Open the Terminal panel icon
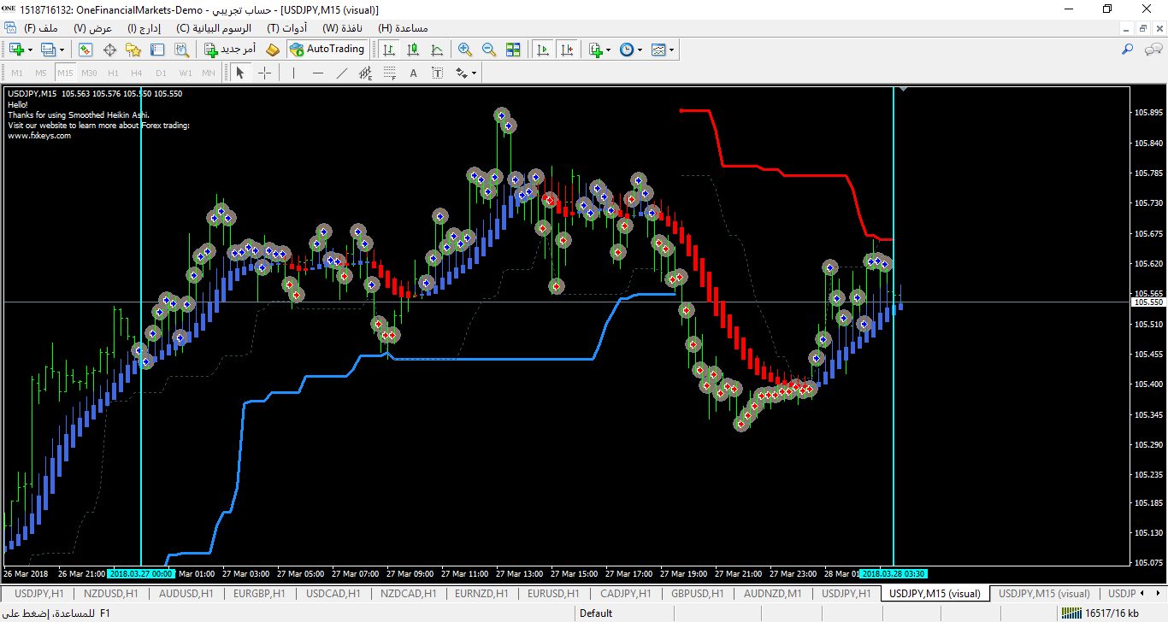1168x622 pixels. click(x=158, y=50)
